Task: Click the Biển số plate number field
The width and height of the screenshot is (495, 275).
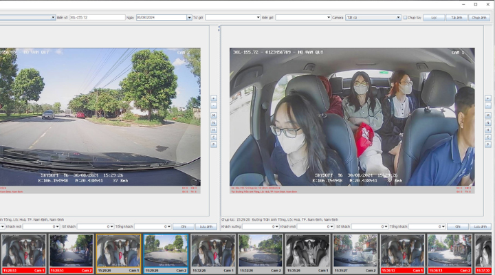Action: tap(97, 18)
